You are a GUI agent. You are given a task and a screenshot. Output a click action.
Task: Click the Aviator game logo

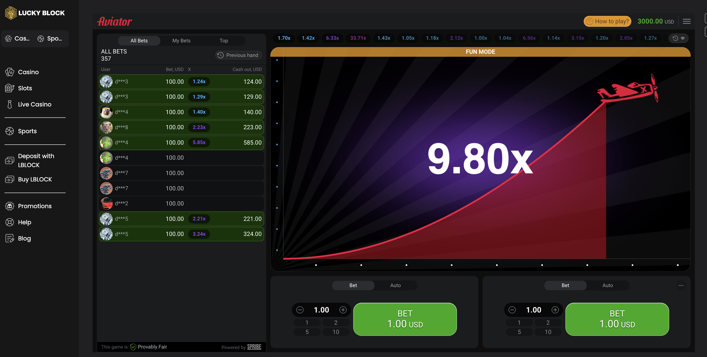[115, 21]
